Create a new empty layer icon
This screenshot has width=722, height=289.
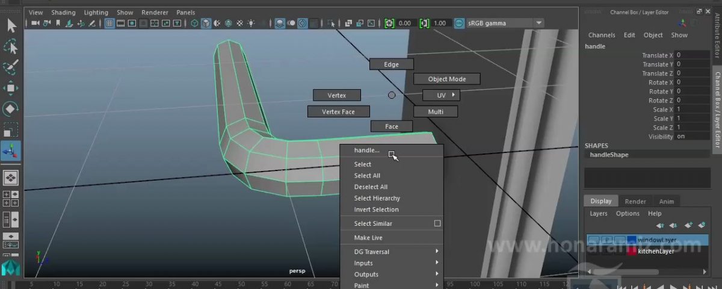point(688,225)
